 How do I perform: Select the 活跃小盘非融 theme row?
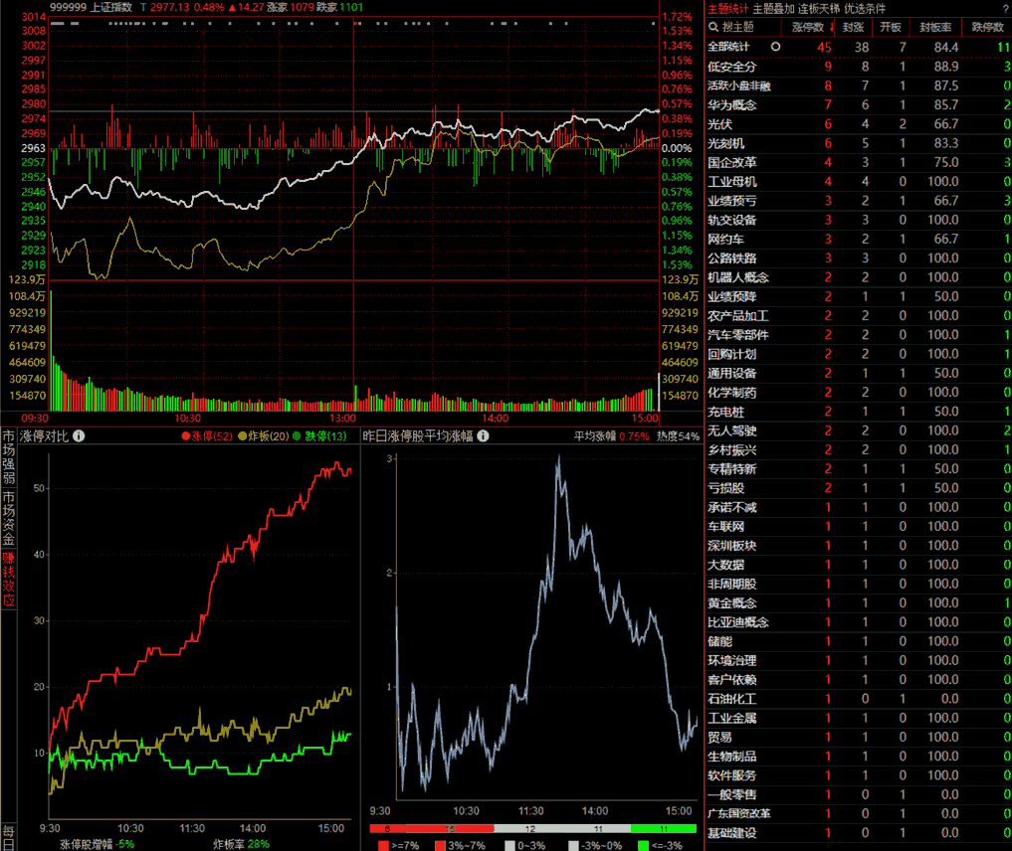coord(859,85)
